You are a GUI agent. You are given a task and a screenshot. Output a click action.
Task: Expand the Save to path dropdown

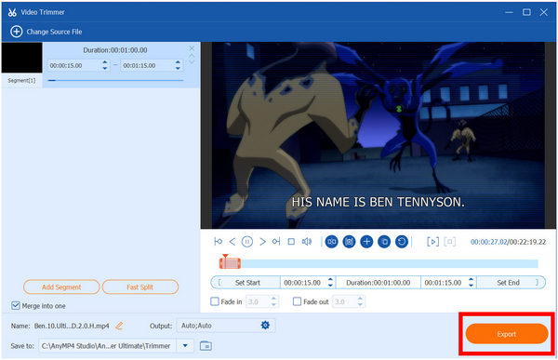click(185, 345)
